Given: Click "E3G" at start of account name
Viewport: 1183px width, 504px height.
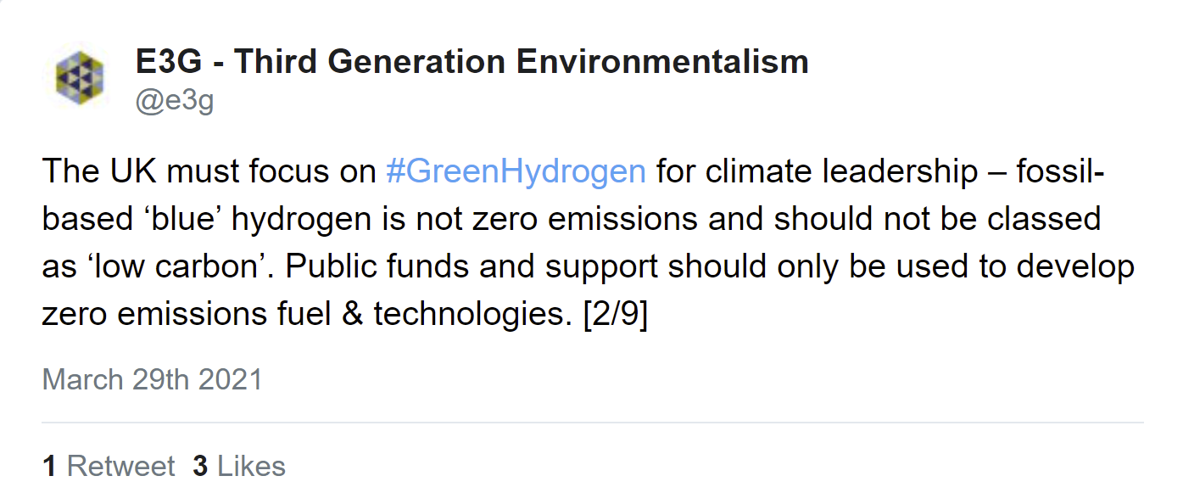Looking at the screenshot, I should tap(176, 62).
